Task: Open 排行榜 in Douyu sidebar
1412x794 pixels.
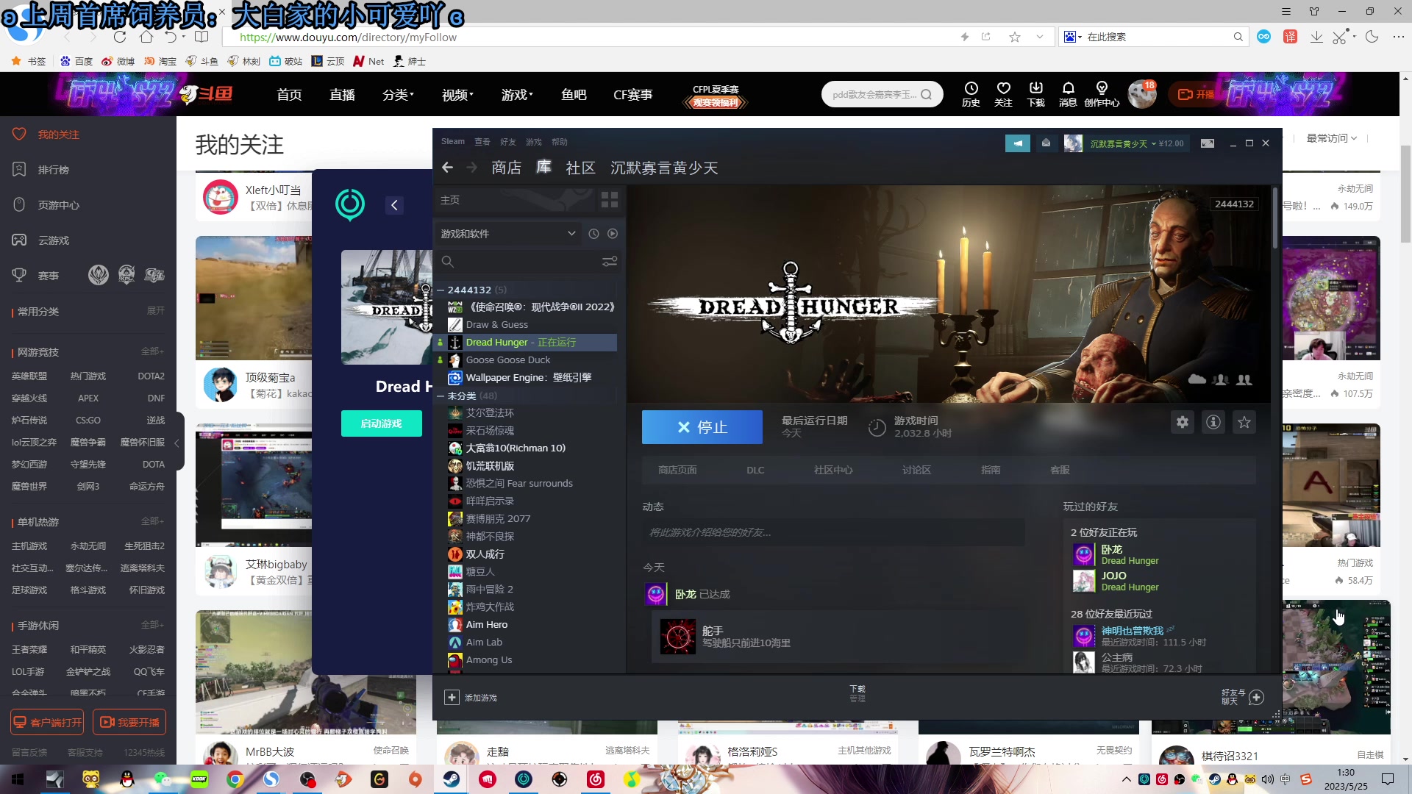Action: coord(53,170)
